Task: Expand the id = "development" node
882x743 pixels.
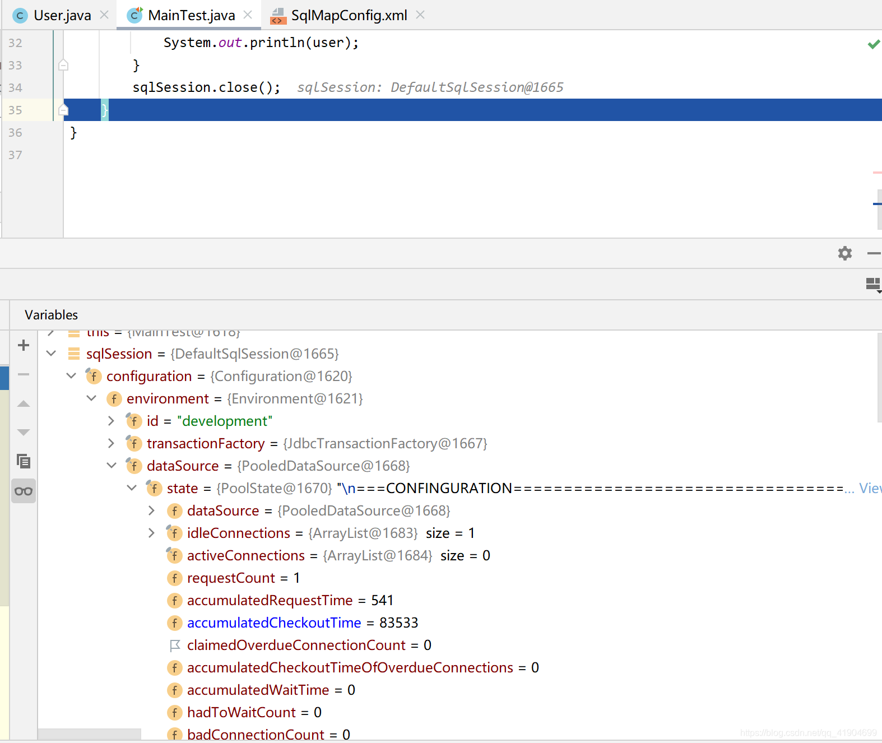Action: pos(111,421)
